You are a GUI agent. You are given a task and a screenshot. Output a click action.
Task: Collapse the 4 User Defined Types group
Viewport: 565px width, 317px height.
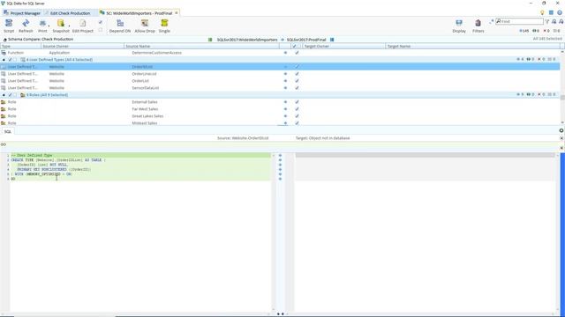pyautogui.click(x=4, y=60)
